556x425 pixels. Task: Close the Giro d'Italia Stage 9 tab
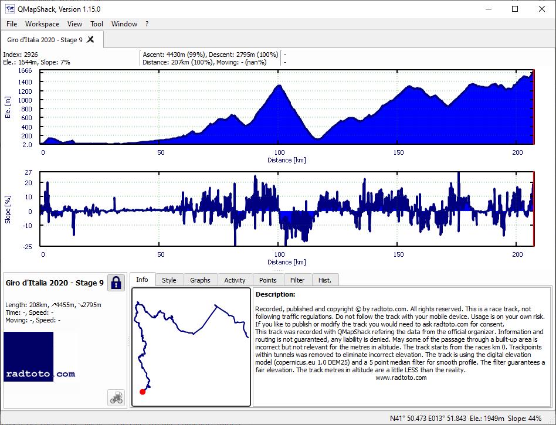coord(90,39)
